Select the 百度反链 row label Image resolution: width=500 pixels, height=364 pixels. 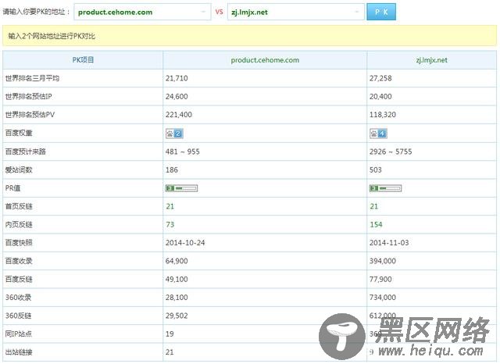[x=19, y=279]
